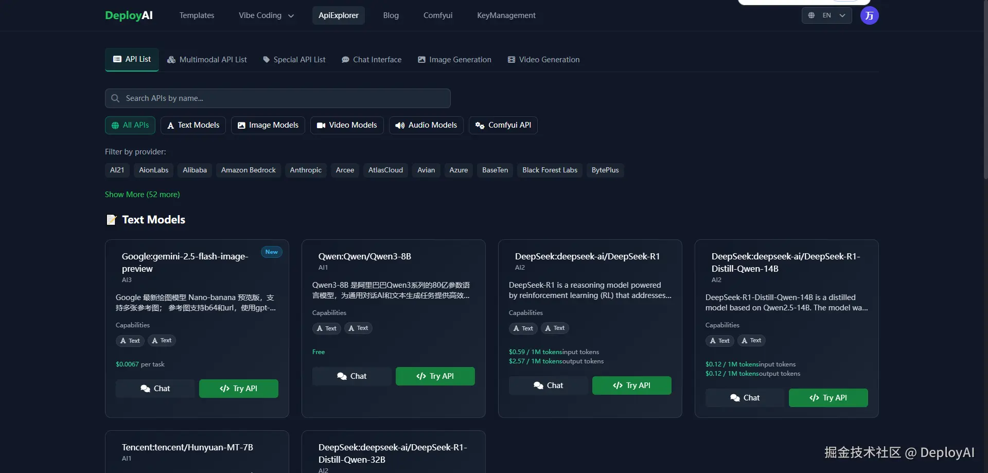
Task: Focus the Search APIs by name field
Action: pyautogui.click(x=278, y=98)
